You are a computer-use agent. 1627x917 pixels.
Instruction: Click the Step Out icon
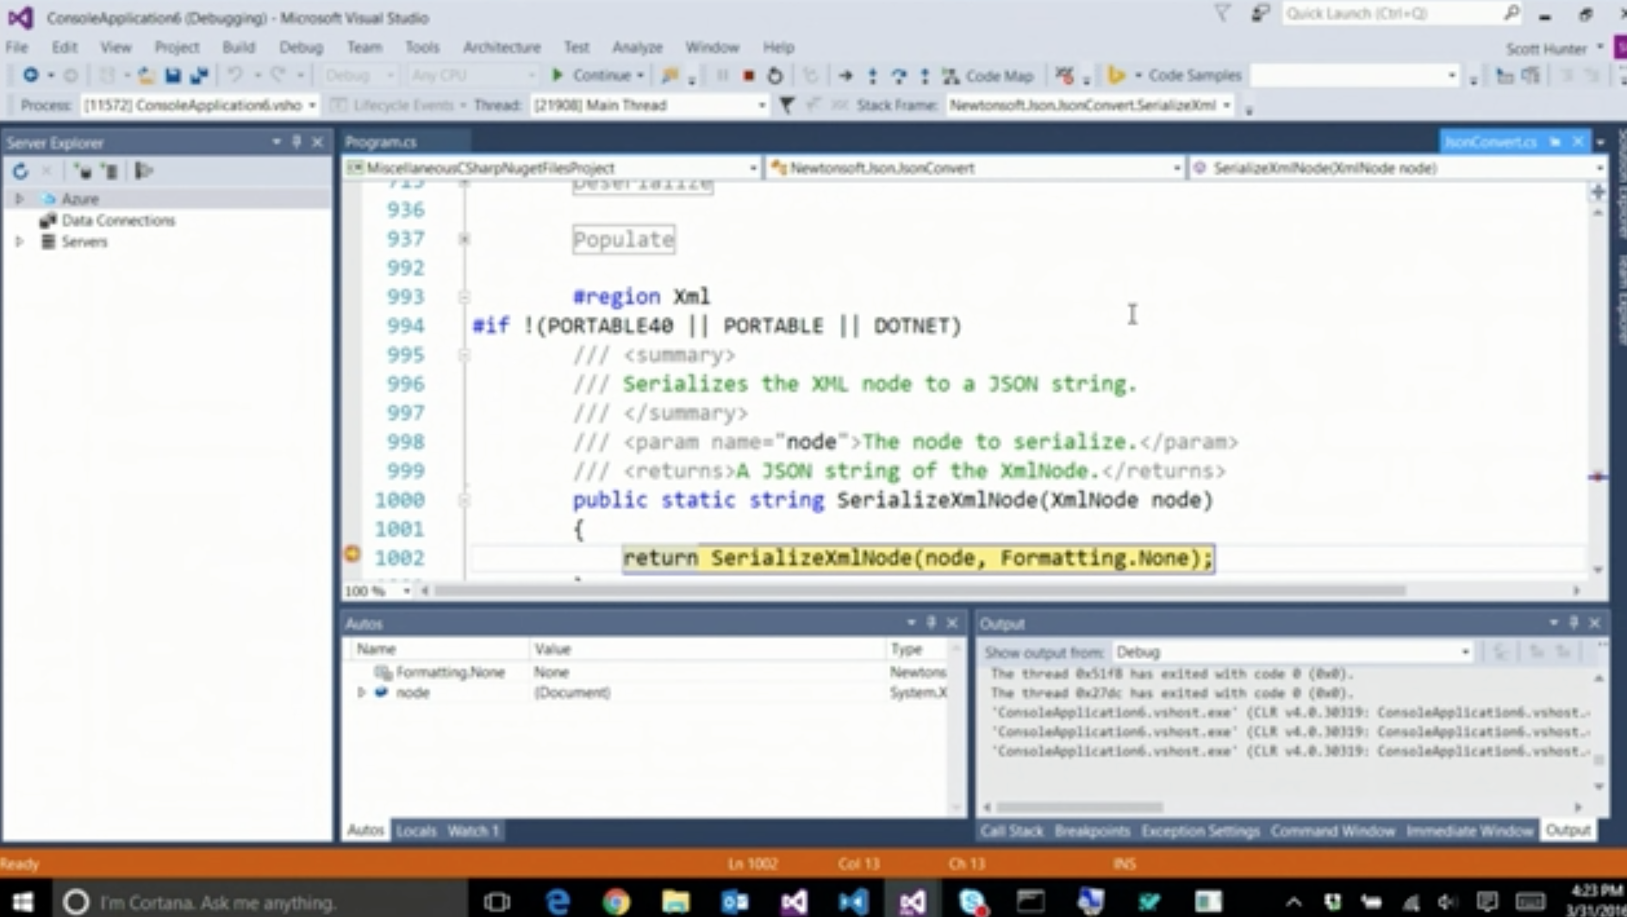925,76
